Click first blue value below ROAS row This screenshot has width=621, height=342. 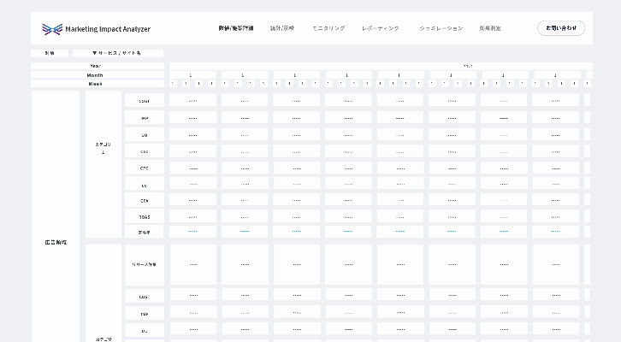192,232
